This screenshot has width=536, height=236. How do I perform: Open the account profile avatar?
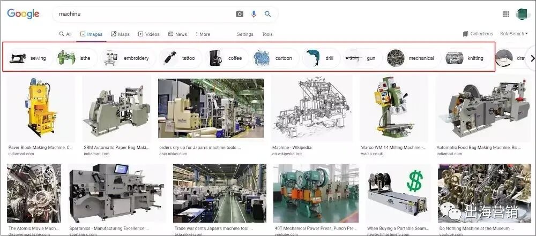(x=523, y=14)
